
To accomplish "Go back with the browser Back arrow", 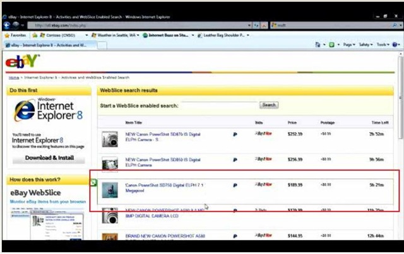I will (x=7, y=25).
